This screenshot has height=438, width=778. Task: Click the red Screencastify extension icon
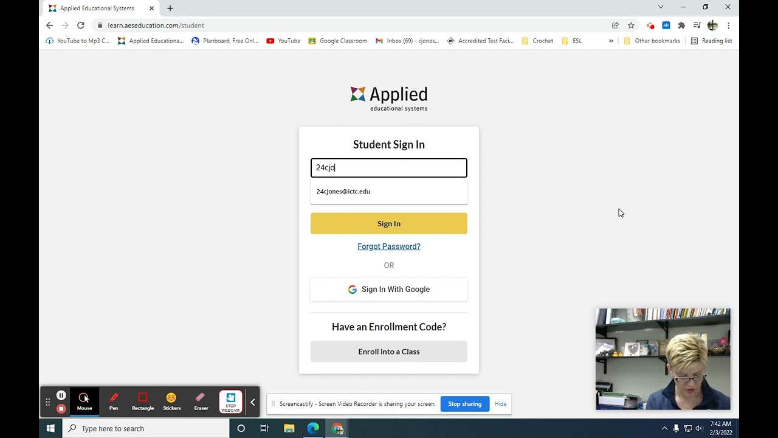coord(650,26)
